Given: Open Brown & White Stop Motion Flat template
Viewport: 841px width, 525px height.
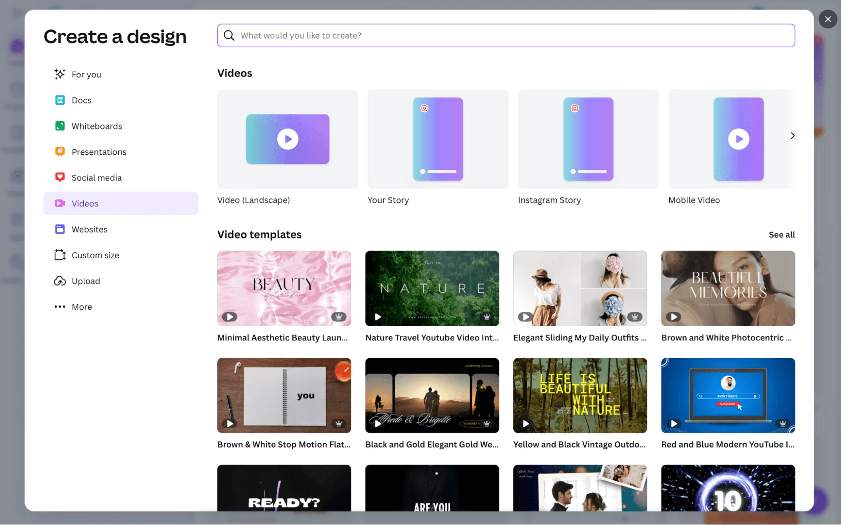Looking at the screenshot, I should coord(284,395).
